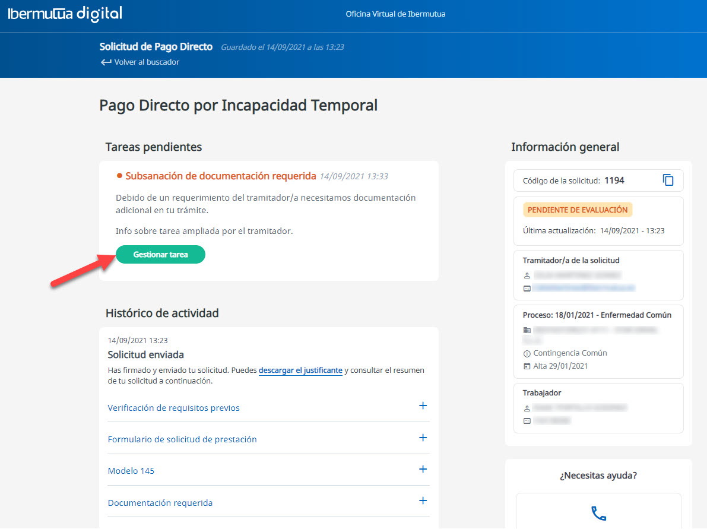The height and width of the screenshot is (529, 707).
Task: Go back via Volver al buscador
Action: click(146, 62)
